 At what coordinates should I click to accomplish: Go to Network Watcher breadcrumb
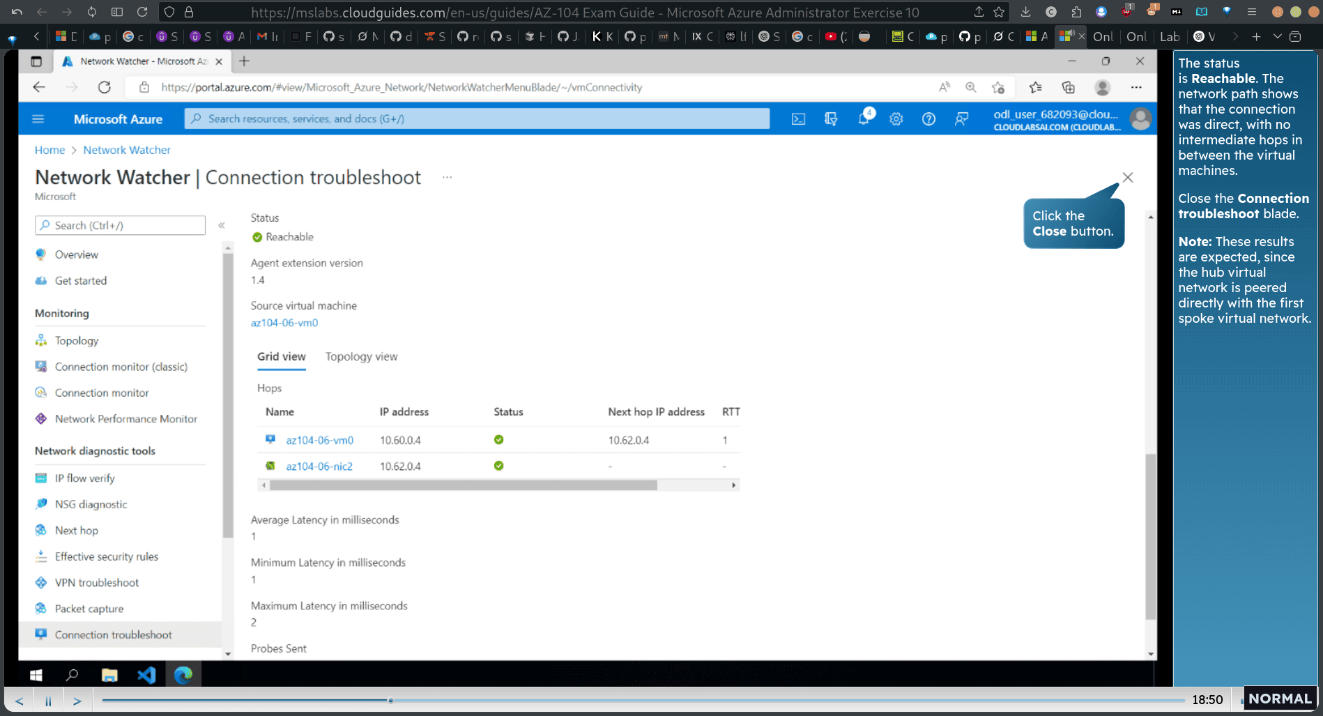tap(126, 150)
